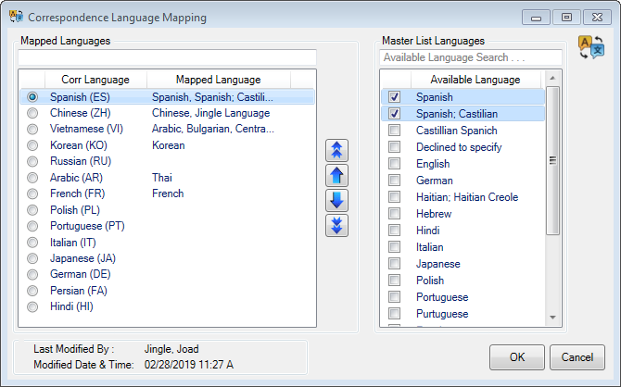
Task: Click 'Korean' in Mapped Language column
Action: click(169, 145)
